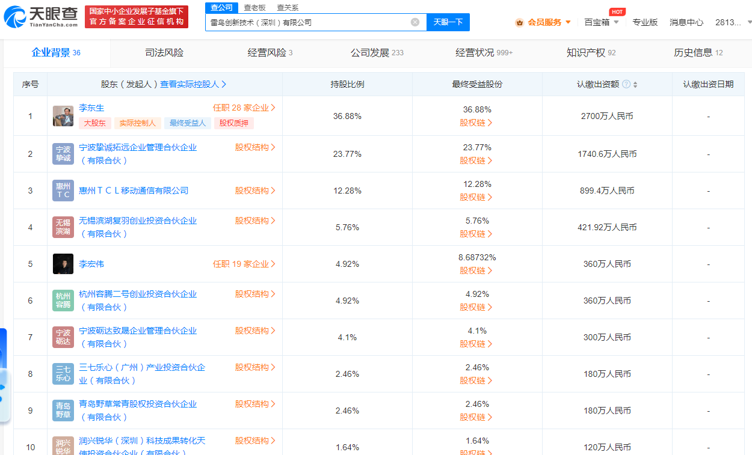Click the 最终受益人 tag
Viewport: 752px width, 455px height.
[x=187, y=123]
